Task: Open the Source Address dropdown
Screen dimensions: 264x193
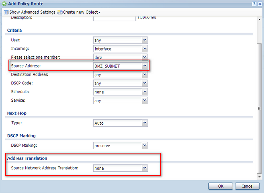Action: coord(145,66)
